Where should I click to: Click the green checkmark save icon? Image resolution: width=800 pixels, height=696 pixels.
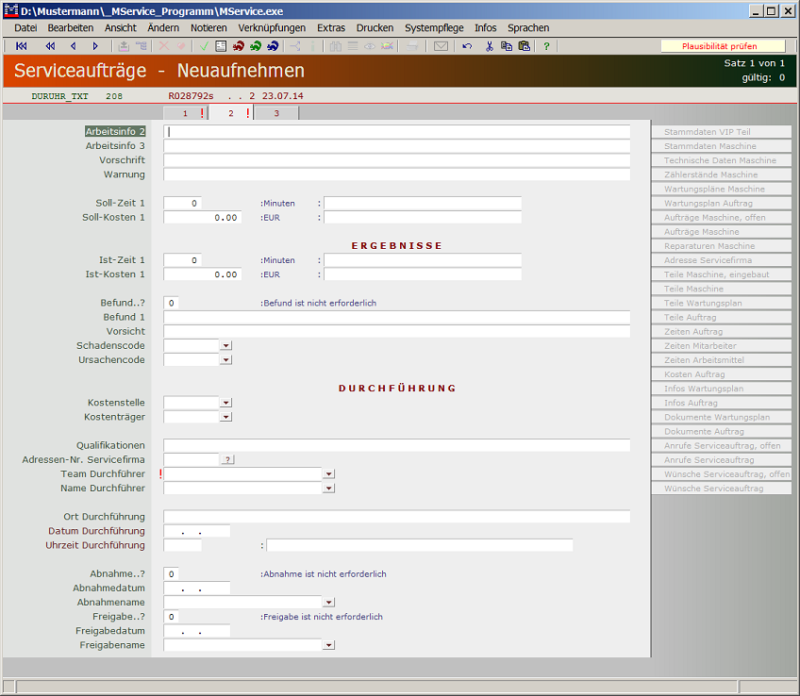tap(204, 46)
